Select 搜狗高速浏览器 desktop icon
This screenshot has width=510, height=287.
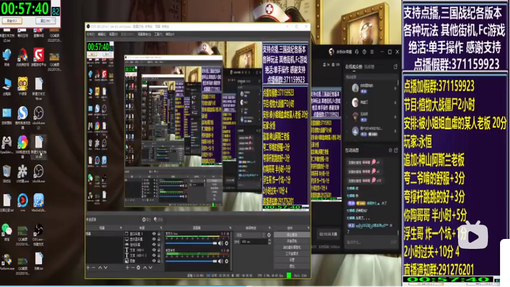point(23,117)
